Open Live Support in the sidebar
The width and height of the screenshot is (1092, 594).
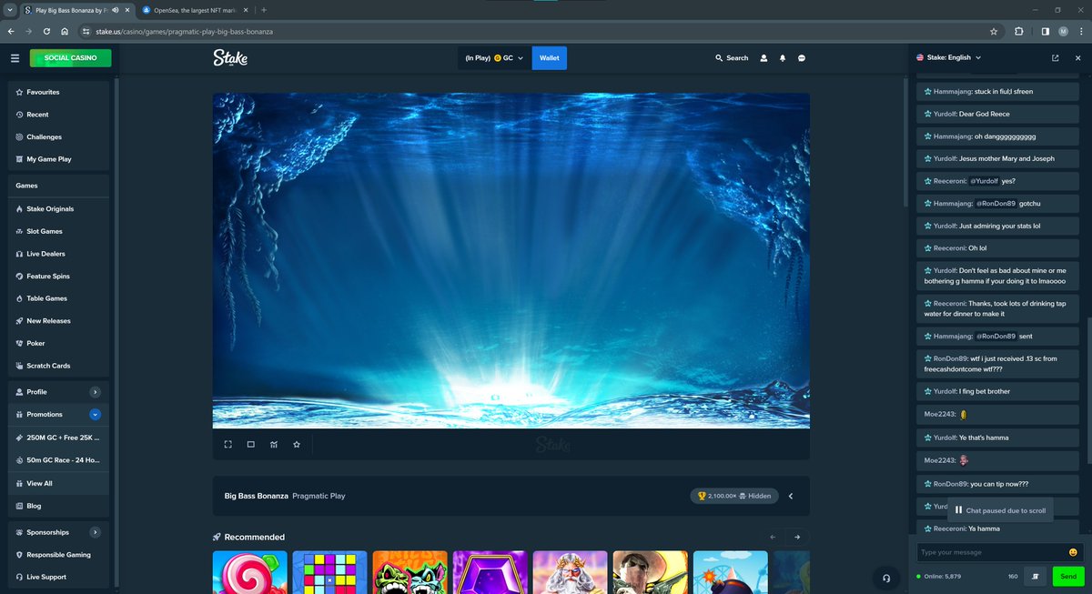(x=59, y=577)
